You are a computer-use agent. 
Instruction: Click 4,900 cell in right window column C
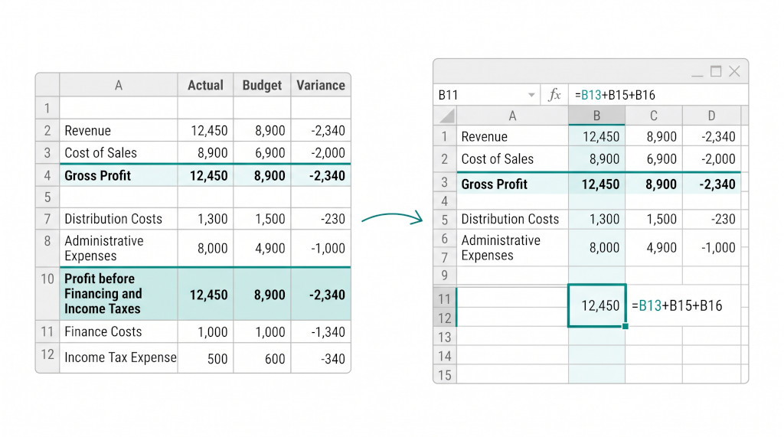coord(654,247)
